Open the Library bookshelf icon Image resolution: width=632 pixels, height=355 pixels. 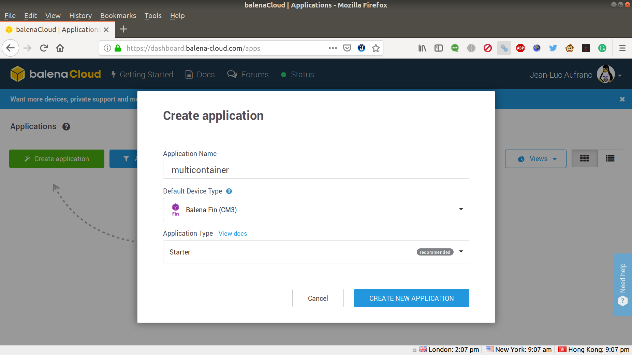click(422, 48)
